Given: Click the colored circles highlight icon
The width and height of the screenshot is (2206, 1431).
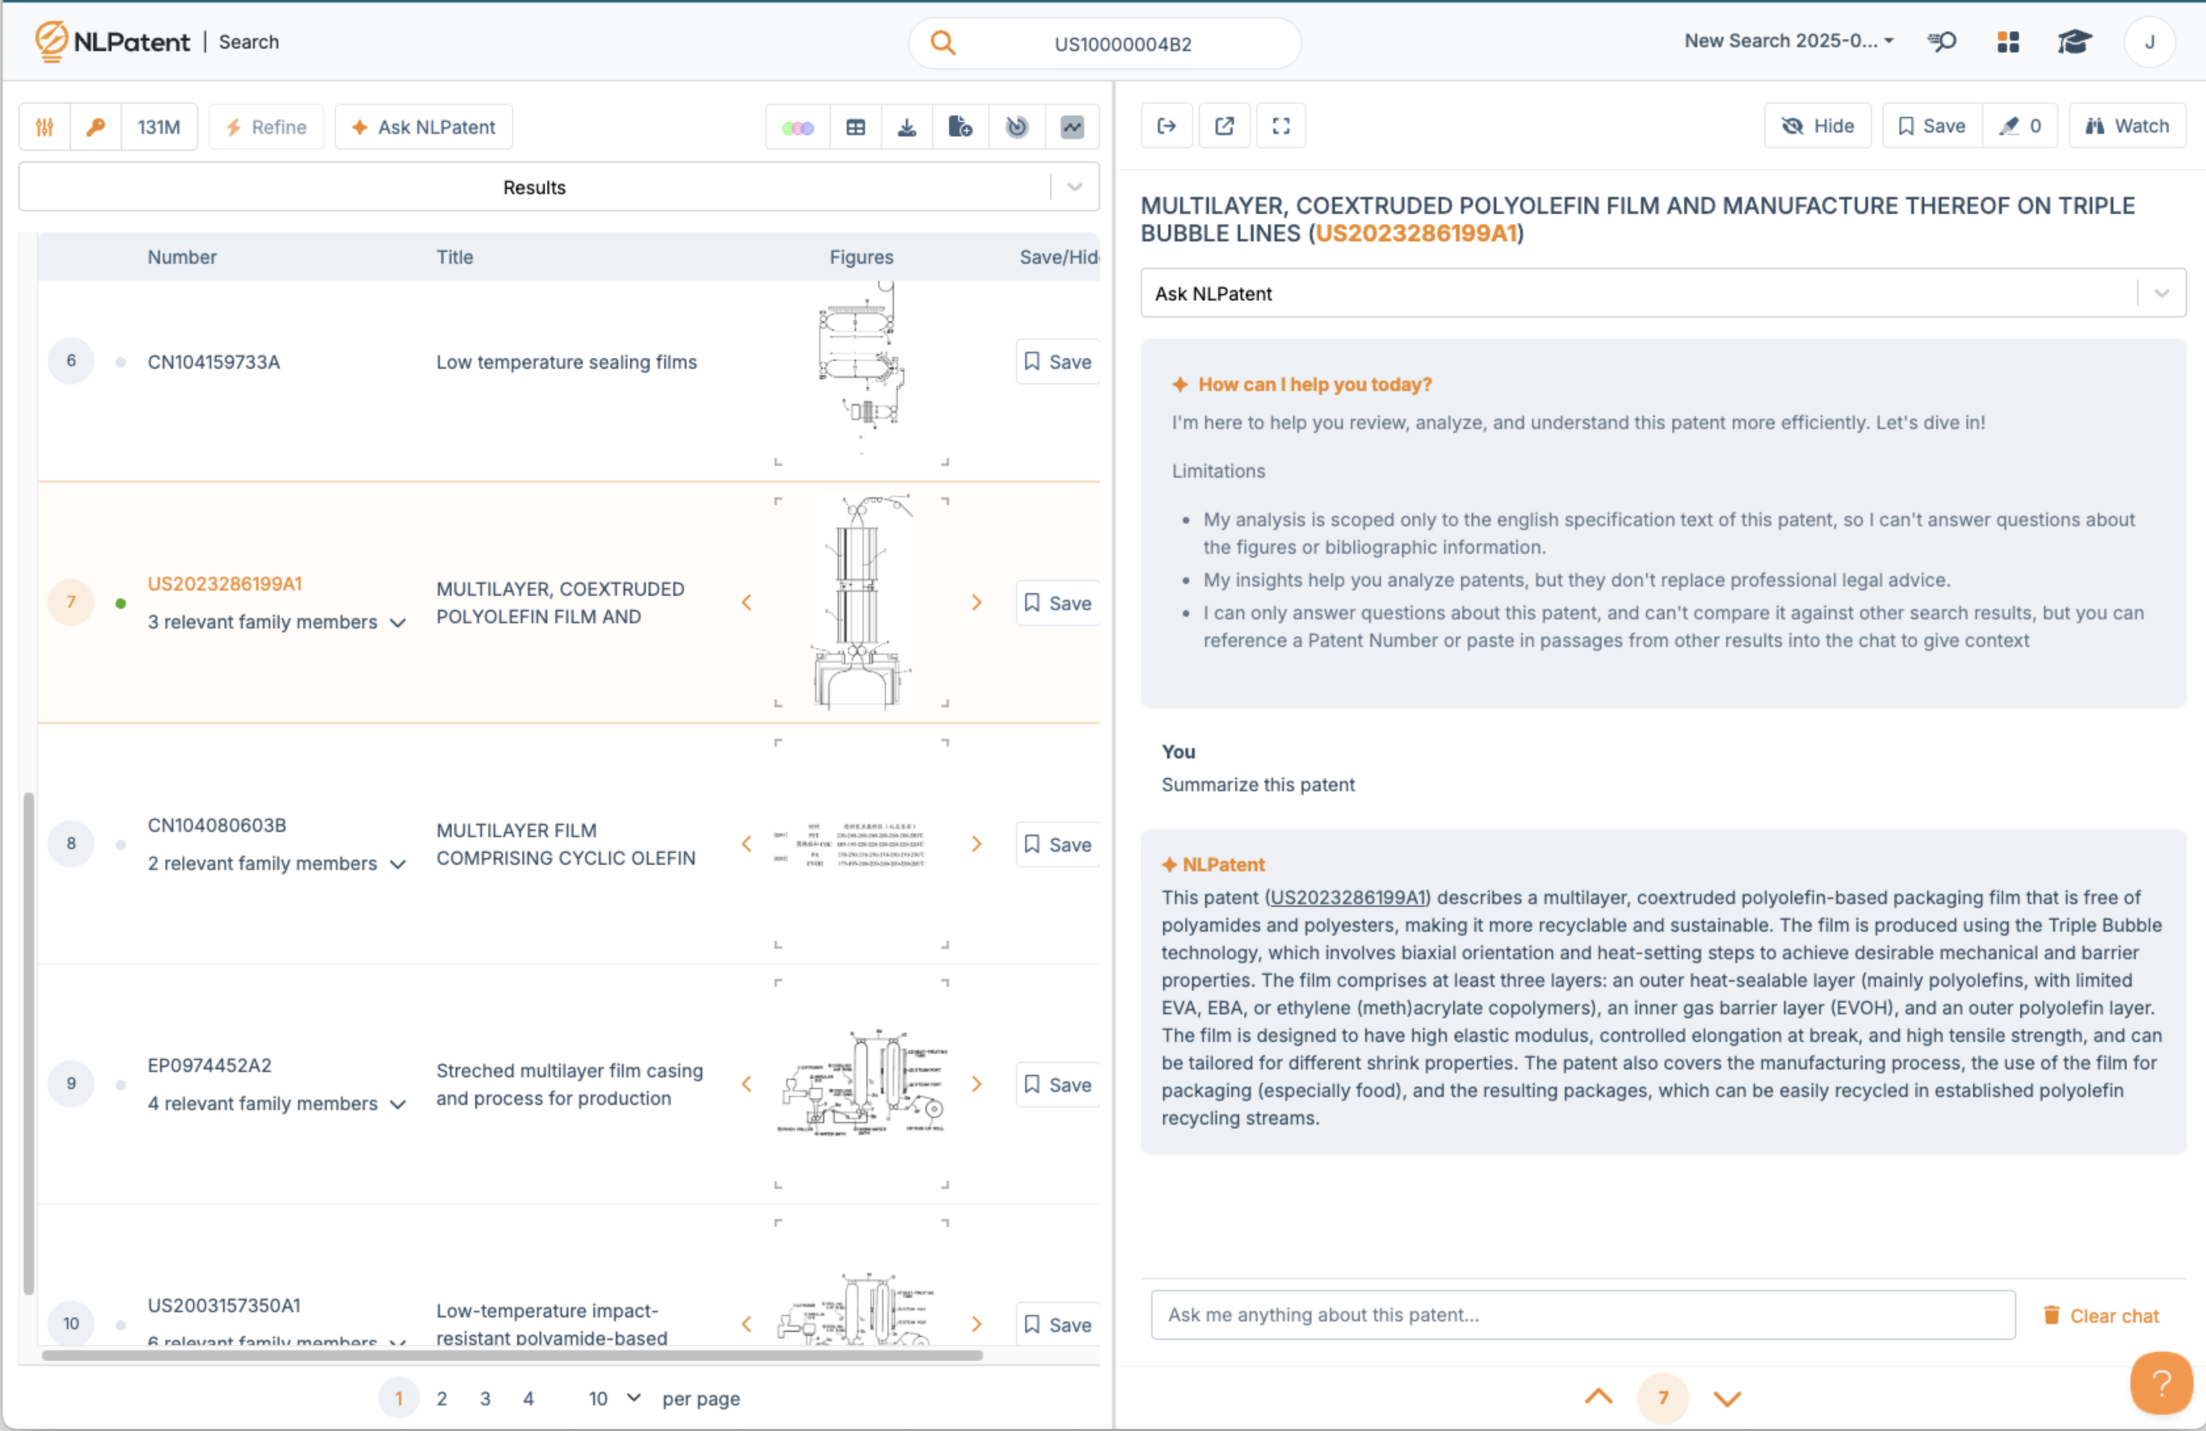Looking at the screenshot, I should click(x=797, y=127).
